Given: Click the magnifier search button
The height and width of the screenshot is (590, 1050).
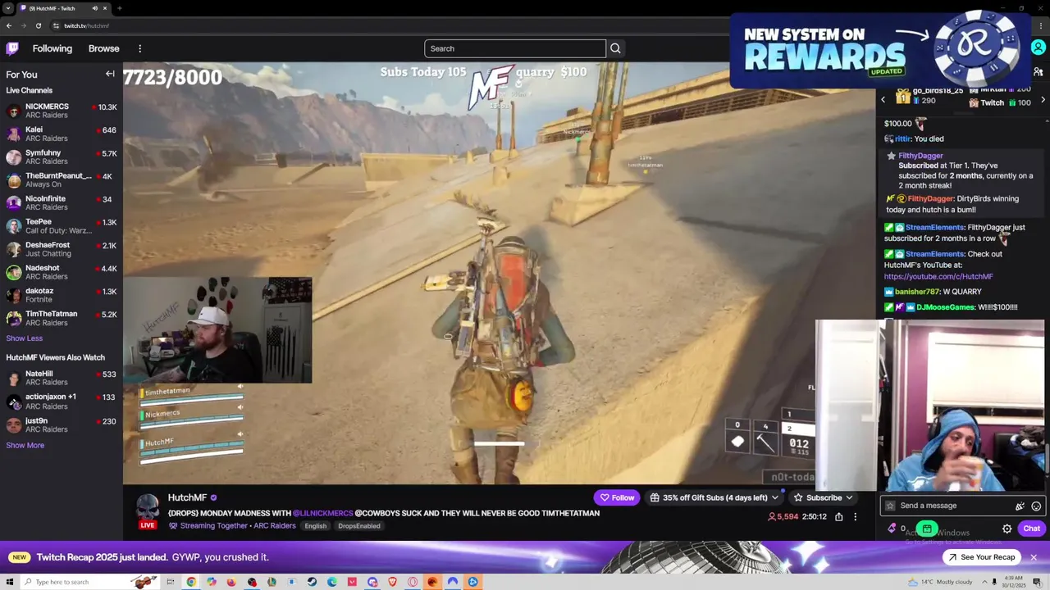Looking at the screenshot, I should 615,48.
